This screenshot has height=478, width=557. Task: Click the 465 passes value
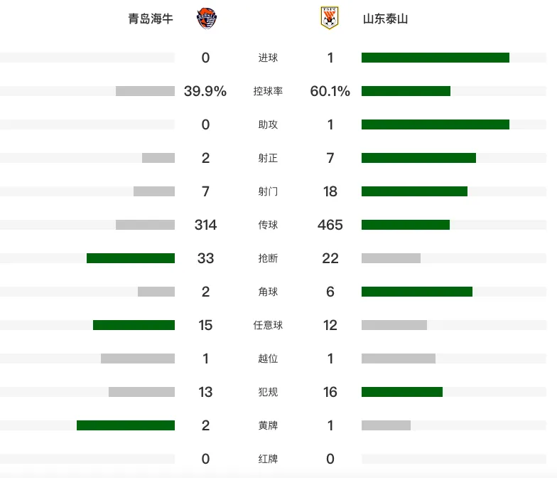coord(330,225)
